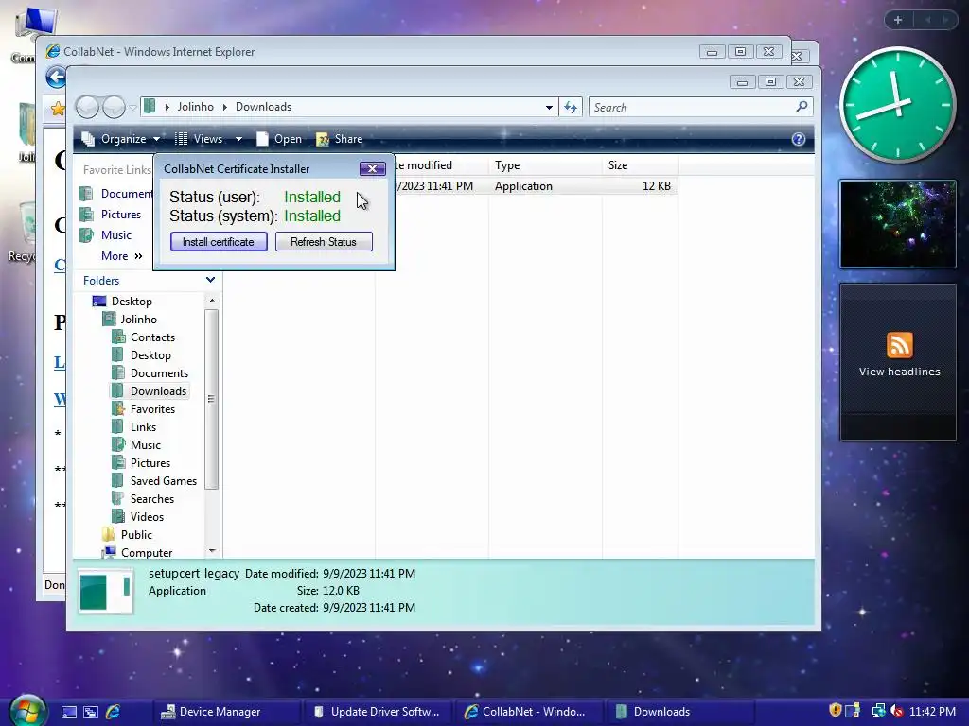The image size is (969, 726).
Task: Close the CollabNet Certificate Installer dialog
Action: click(x=372, y=168)
